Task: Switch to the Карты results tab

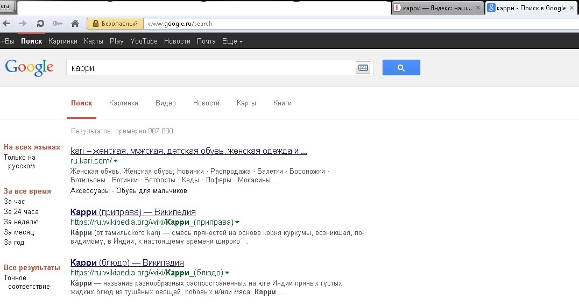Action: (246, 103)
